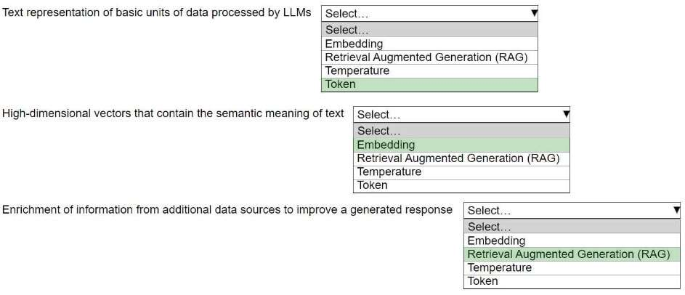This screenshot has height=295, width=685.
Task: Choose Retrieval Augmented Generation in second list
Action: [458, 158]
